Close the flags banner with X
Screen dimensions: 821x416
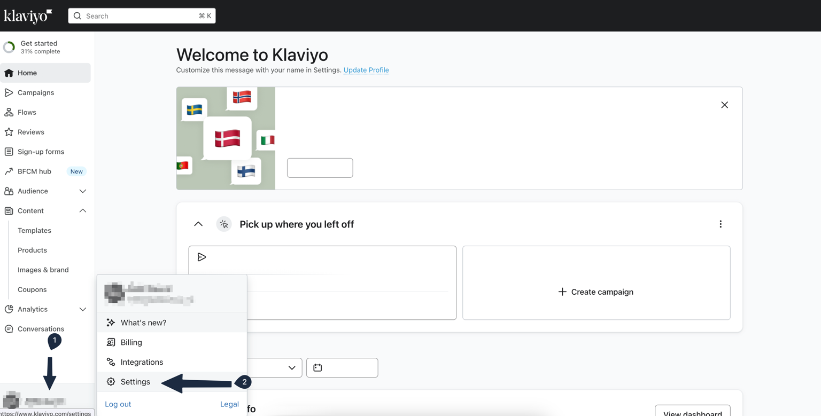pyautogui.click(x=724, y=105)
